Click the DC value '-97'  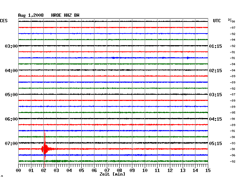pyautogui.click(x=233, y=28)
